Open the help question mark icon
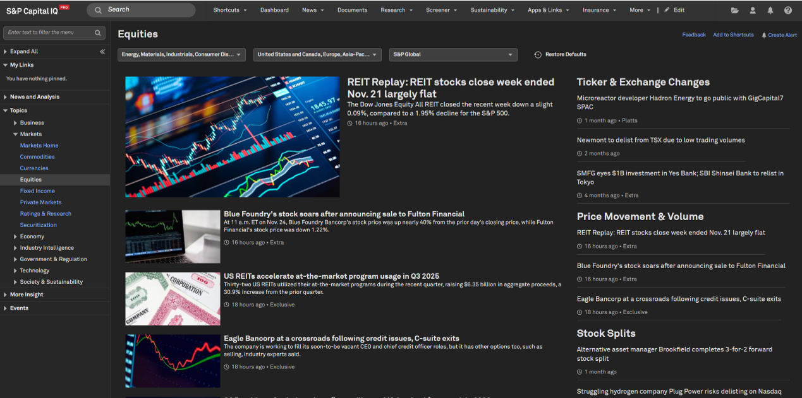The image size is (802, 398). (787, 10)
